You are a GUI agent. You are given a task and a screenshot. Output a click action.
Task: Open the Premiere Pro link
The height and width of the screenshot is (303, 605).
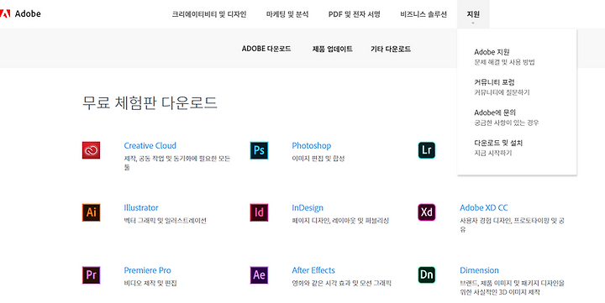pyautogui.click(x=147, y=270)
